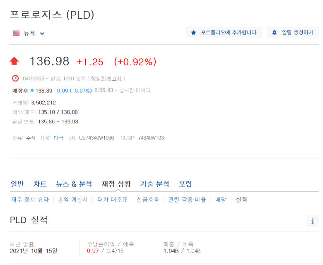Click the 포트폴리오에 추가합니다 button
The width and height of the screenshot is (323, 265).
[x=224, y=33]
